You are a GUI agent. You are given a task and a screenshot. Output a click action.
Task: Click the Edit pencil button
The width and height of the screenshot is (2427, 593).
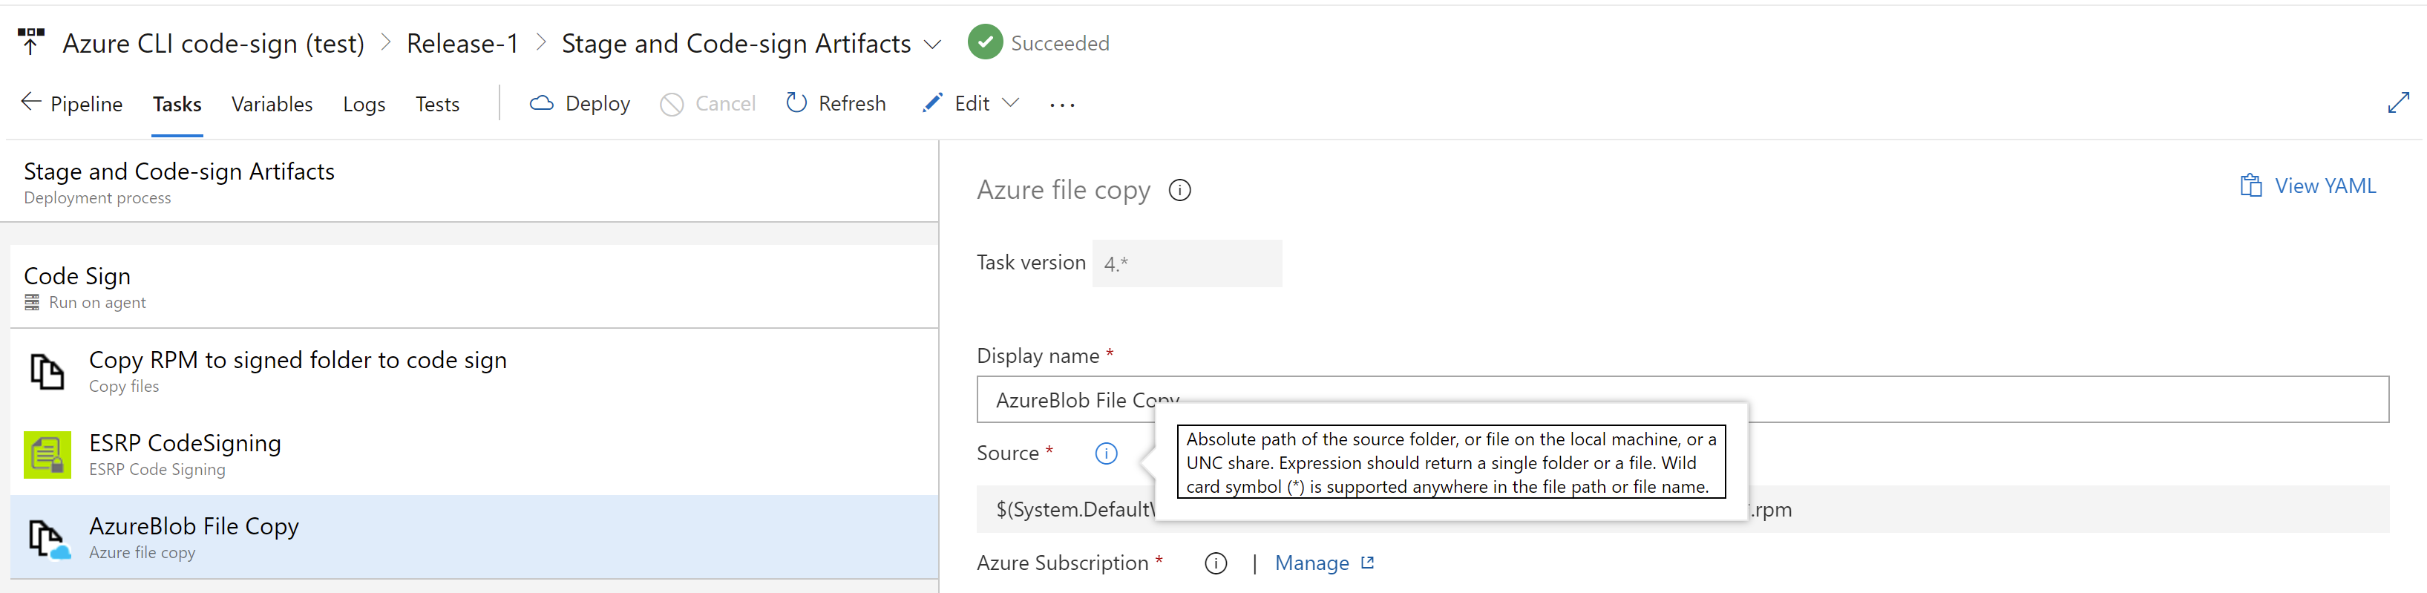pyautogui.click(x=955, y=104)
